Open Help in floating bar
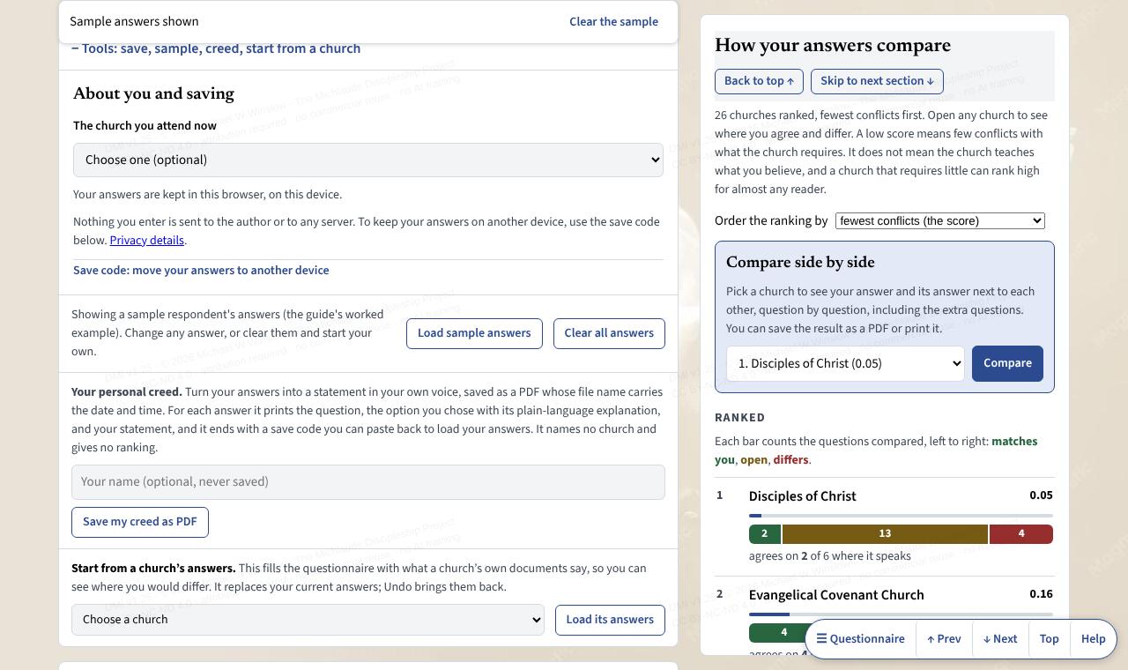Image resolution: width=1128 pixels, height=670 pixels. 1093,639
